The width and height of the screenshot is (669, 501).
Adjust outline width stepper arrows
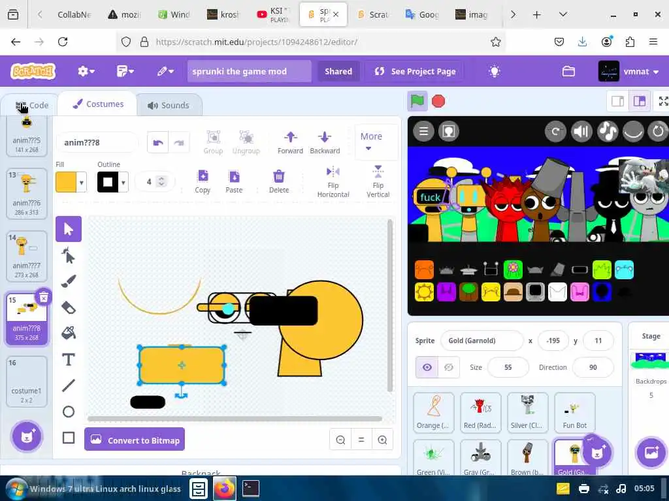tap(161, 181)
